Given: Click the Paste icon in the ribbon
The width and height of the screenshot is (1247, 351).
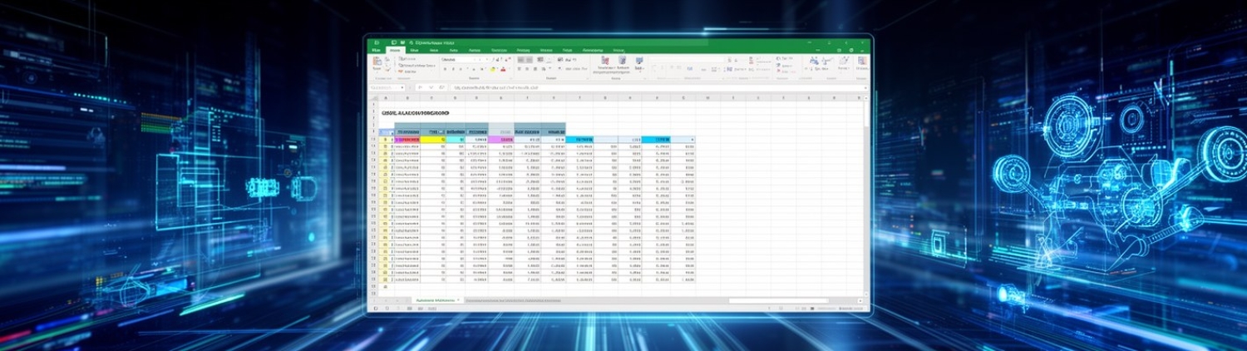Looking at the screenshot, I should pos(377,64).
